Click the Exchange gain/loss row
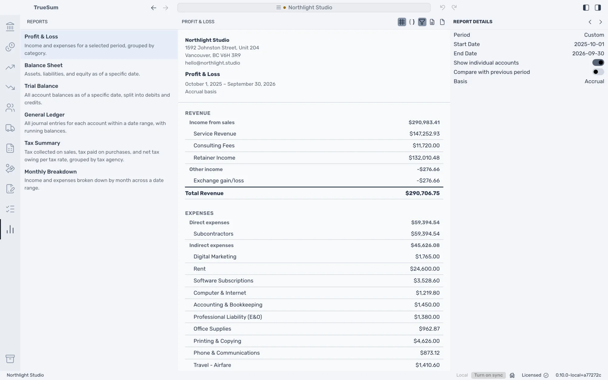 coord(314,181)
